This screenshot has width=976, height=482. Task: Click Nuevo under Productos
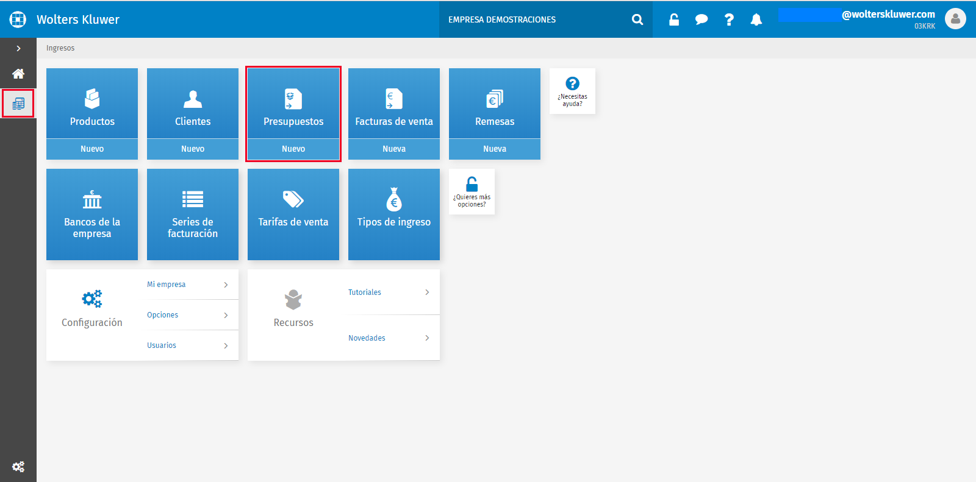click(92, 149)
